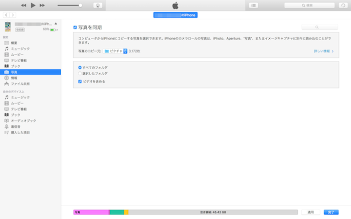
Task: Click the green storage bar segment
Action: 117,212
